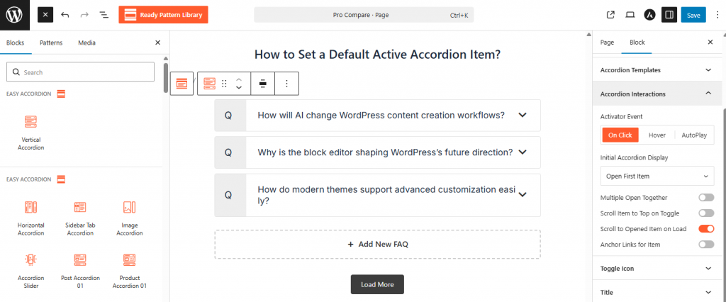Click the undo arrow icon
Viewport: 726px width, 302px height.
coord(65,14)
